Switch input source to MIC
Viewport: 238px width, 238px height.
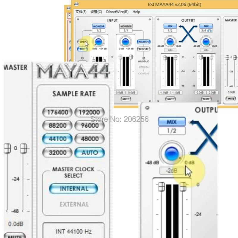[x=82, y=49]
